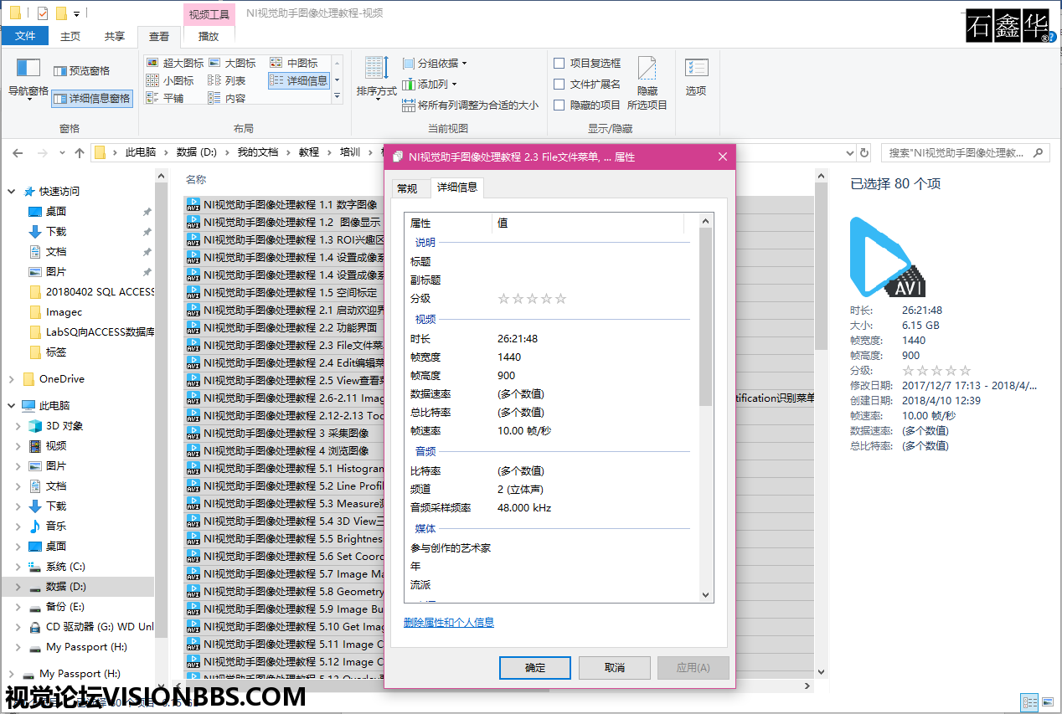Enable the 项目复选框 checkbox

559,63
